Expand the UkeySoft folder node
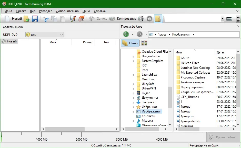The height and width of the screenshot is (148, 241). coord(133,84)
